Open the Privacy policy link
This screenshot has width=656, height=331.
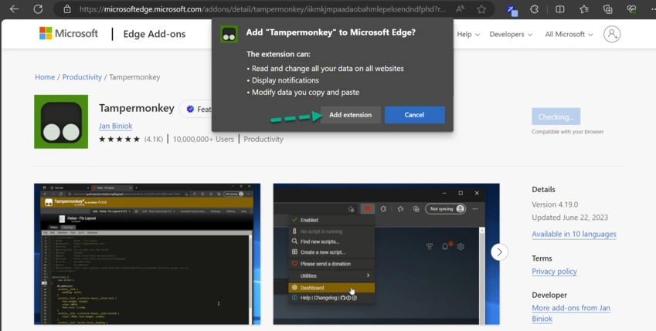point(554,272)
